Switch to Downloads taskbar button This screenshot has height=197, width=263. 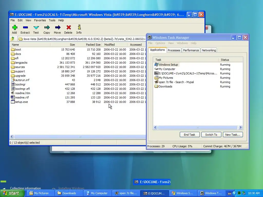point(69,193)
